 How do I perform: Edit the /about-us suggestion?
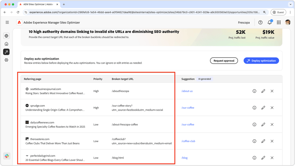pos(263,91)
